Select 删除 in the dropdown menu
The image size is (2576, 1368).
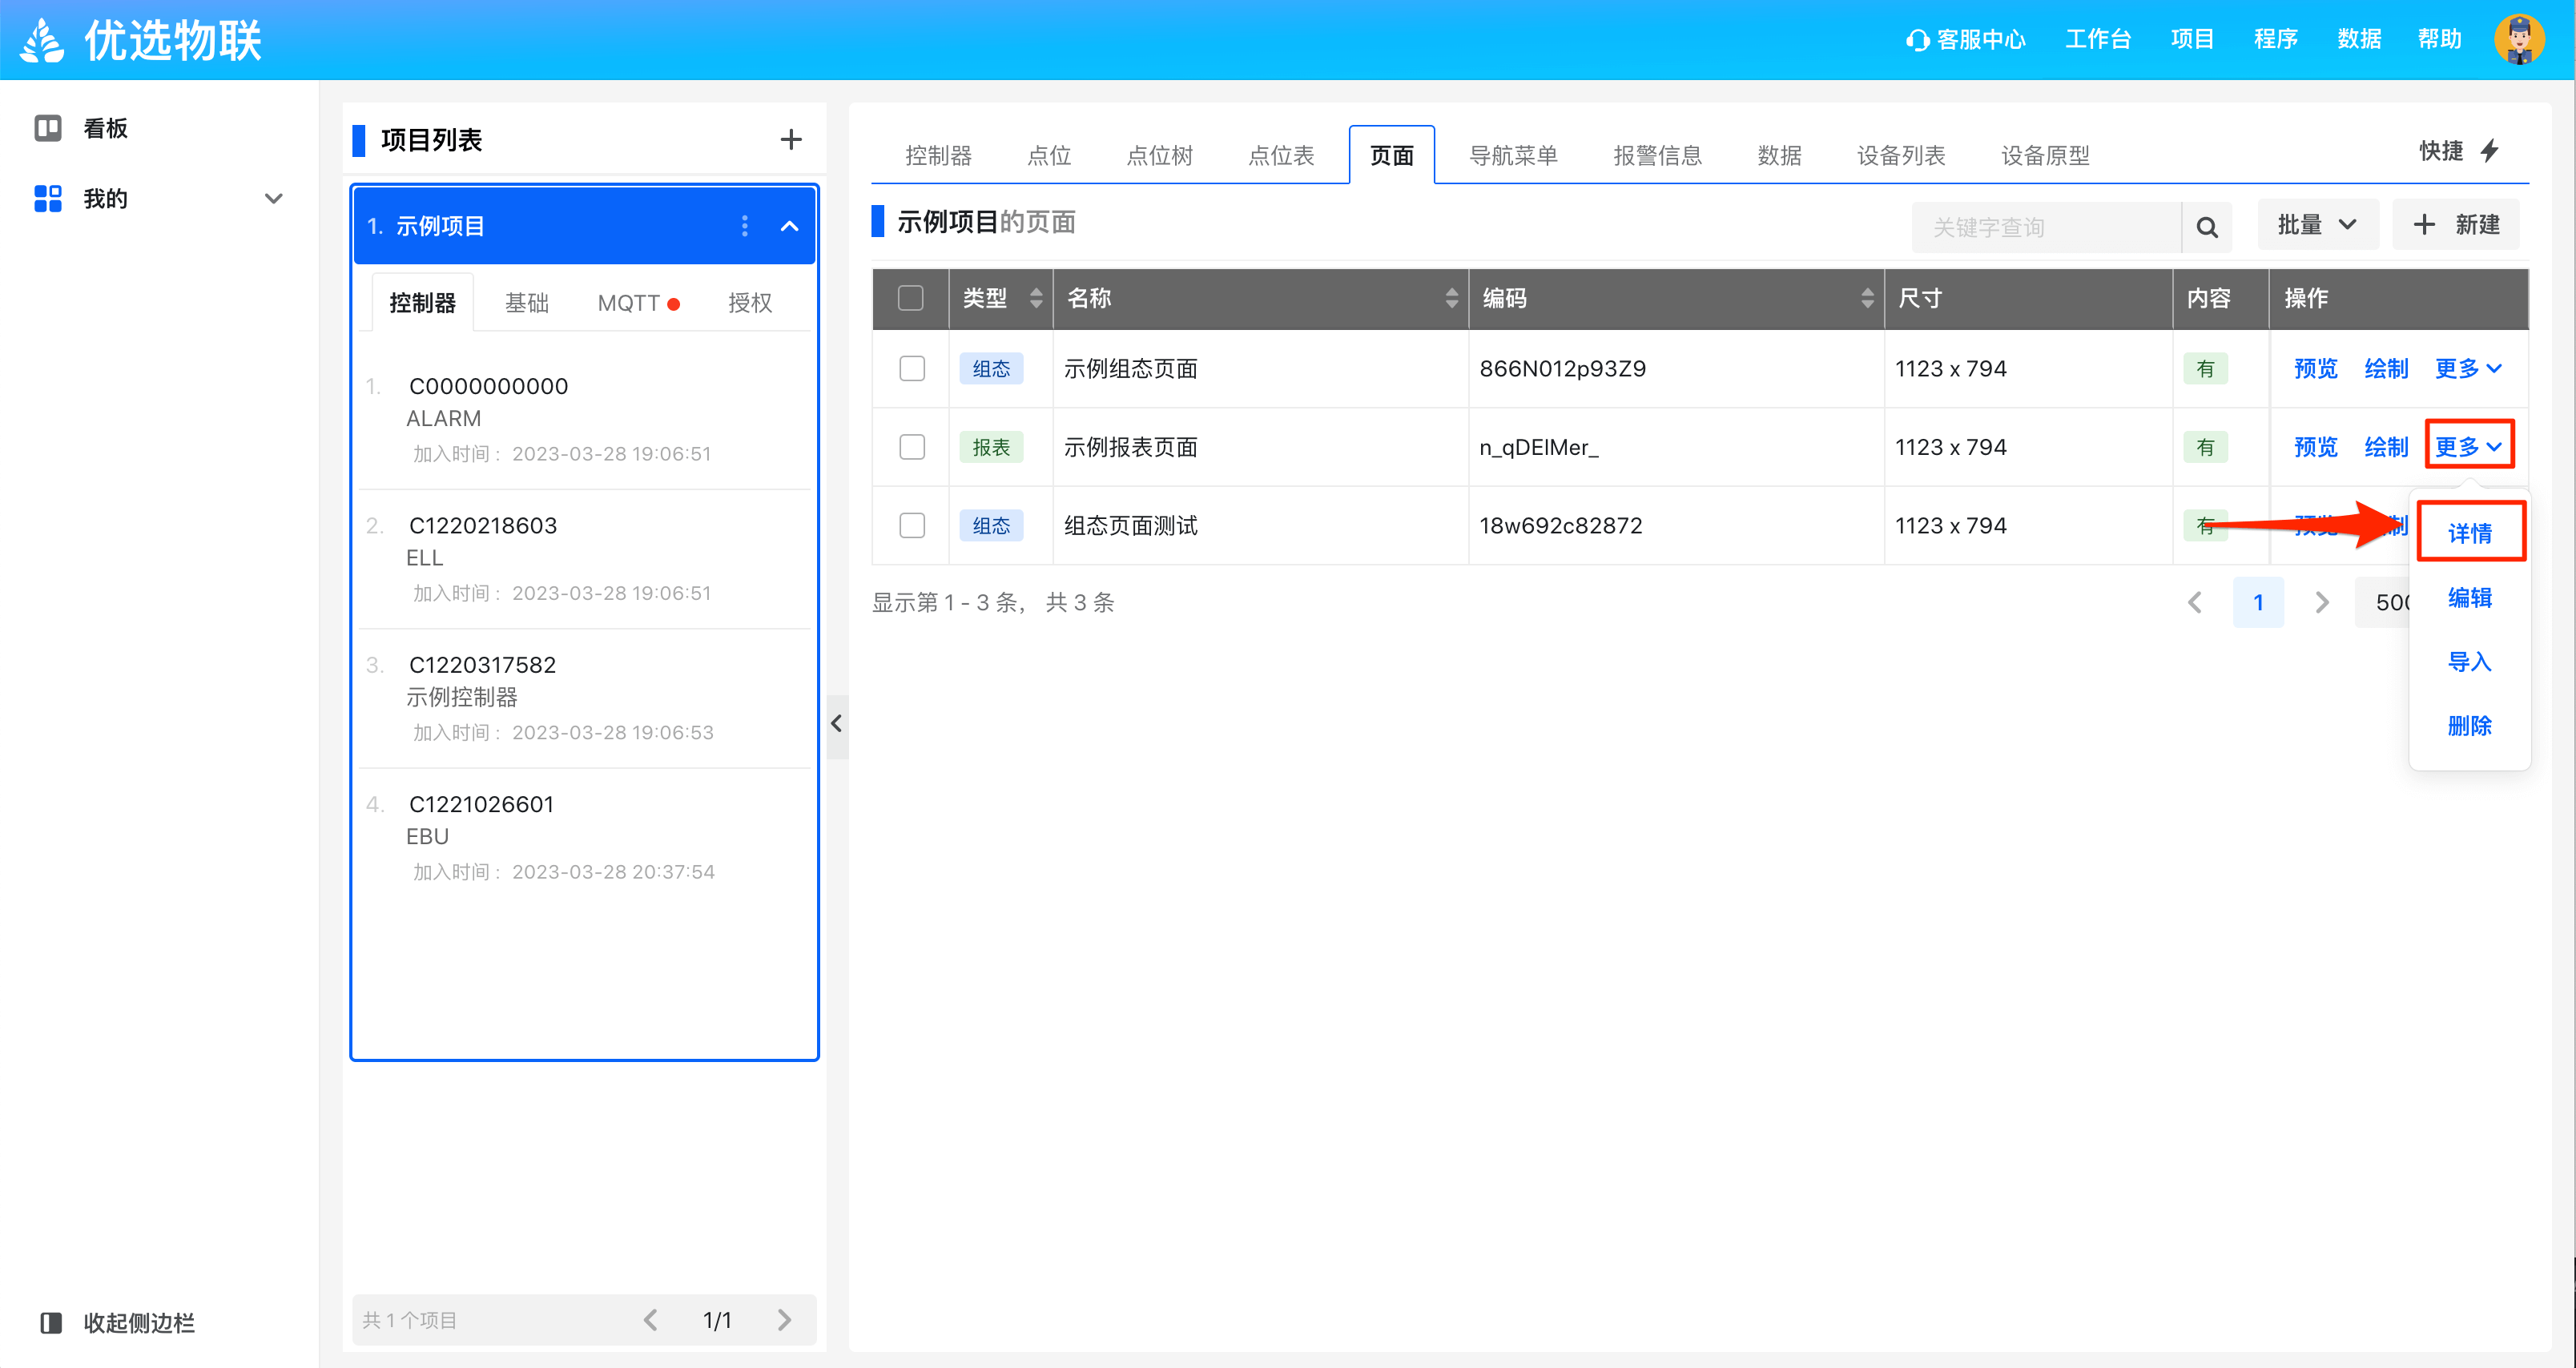point(2470,725)
